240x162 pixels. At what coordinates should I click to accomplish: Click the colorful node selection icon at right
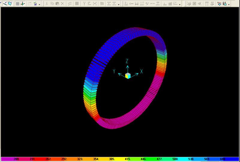219,4
